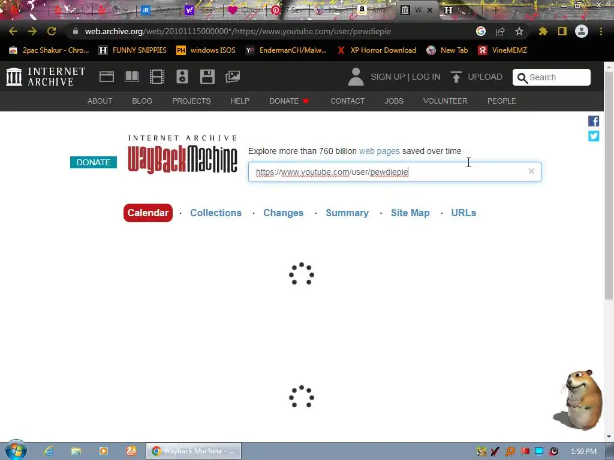The image size is (614, 460).
Task: Open the VOLUNTEER menu item
Action: click(446, 101)
